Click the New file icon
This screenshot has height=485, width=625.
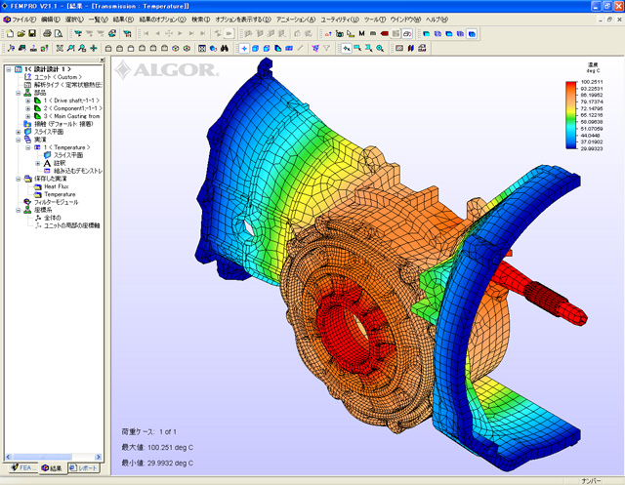(x=11, y=34)
